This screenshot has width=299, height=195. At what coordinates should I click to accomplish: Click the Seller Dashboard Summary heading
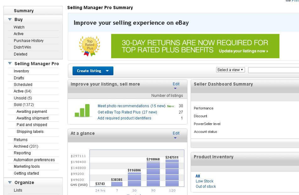coord(223,84)
